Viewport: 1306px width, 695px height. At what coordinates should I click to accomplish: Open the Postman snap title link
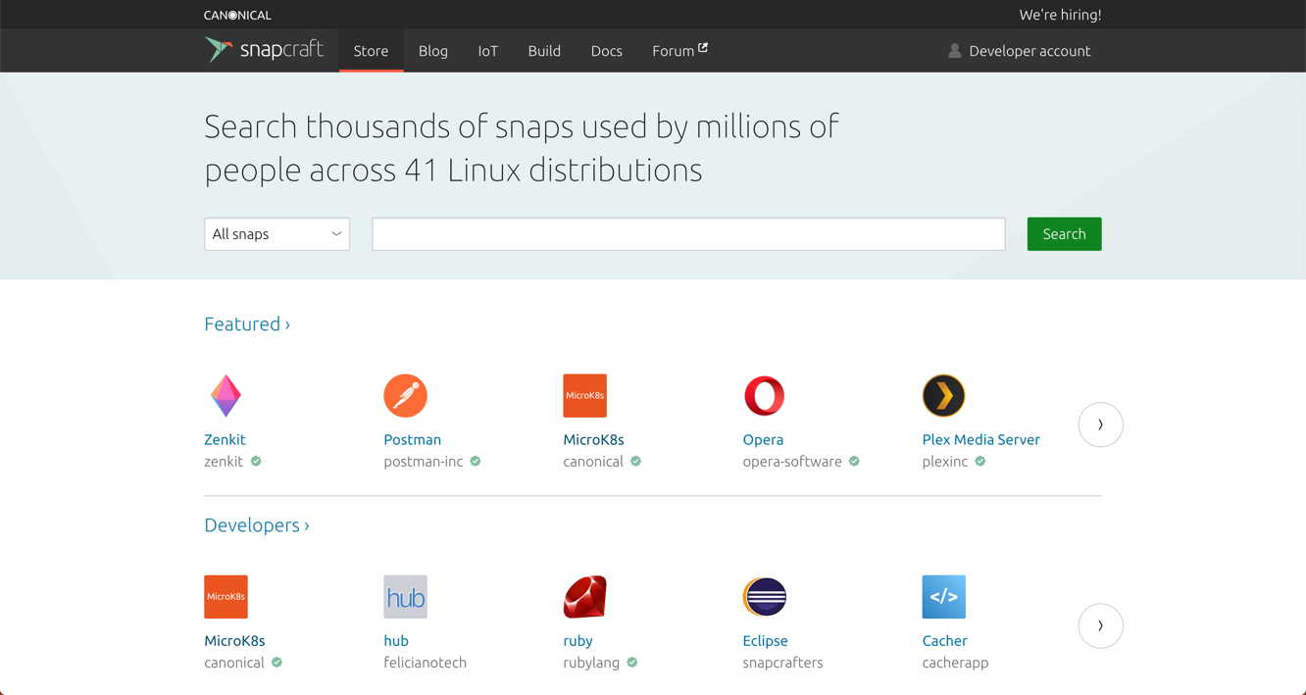click(x=412, y=440)
